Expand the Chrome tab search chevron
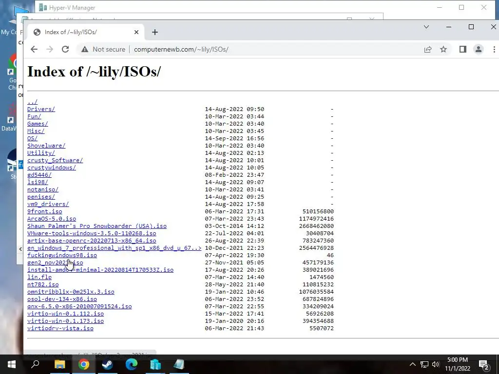499x374 pixels. pyautogui.click(x=426, y=27)
